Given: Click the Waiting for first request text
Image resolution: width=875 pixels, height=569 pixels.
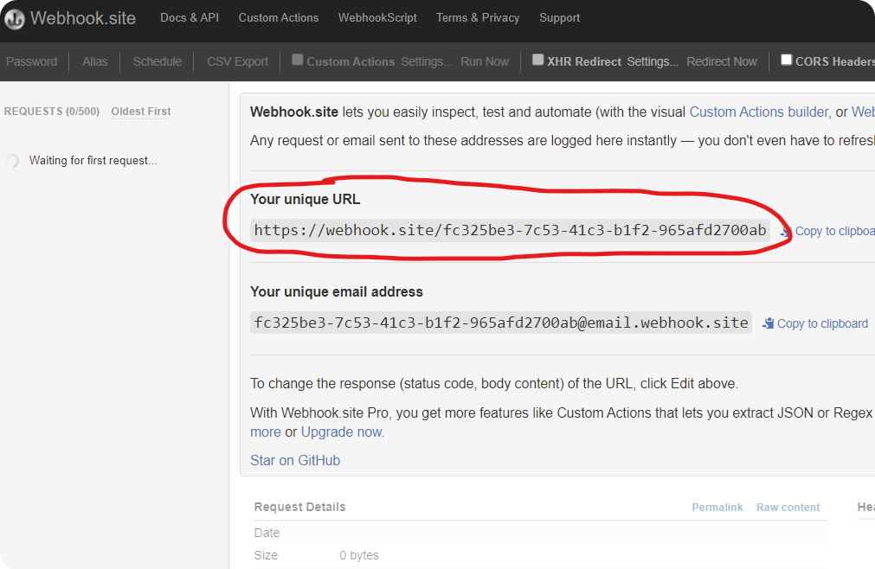Looking at the screenshot, I should (93, 161).
